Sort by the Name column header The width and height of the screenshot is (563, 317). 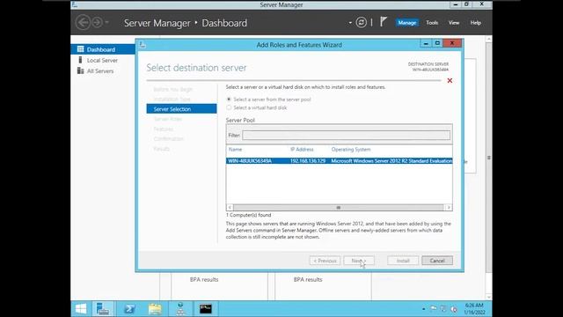coord(235,149)
